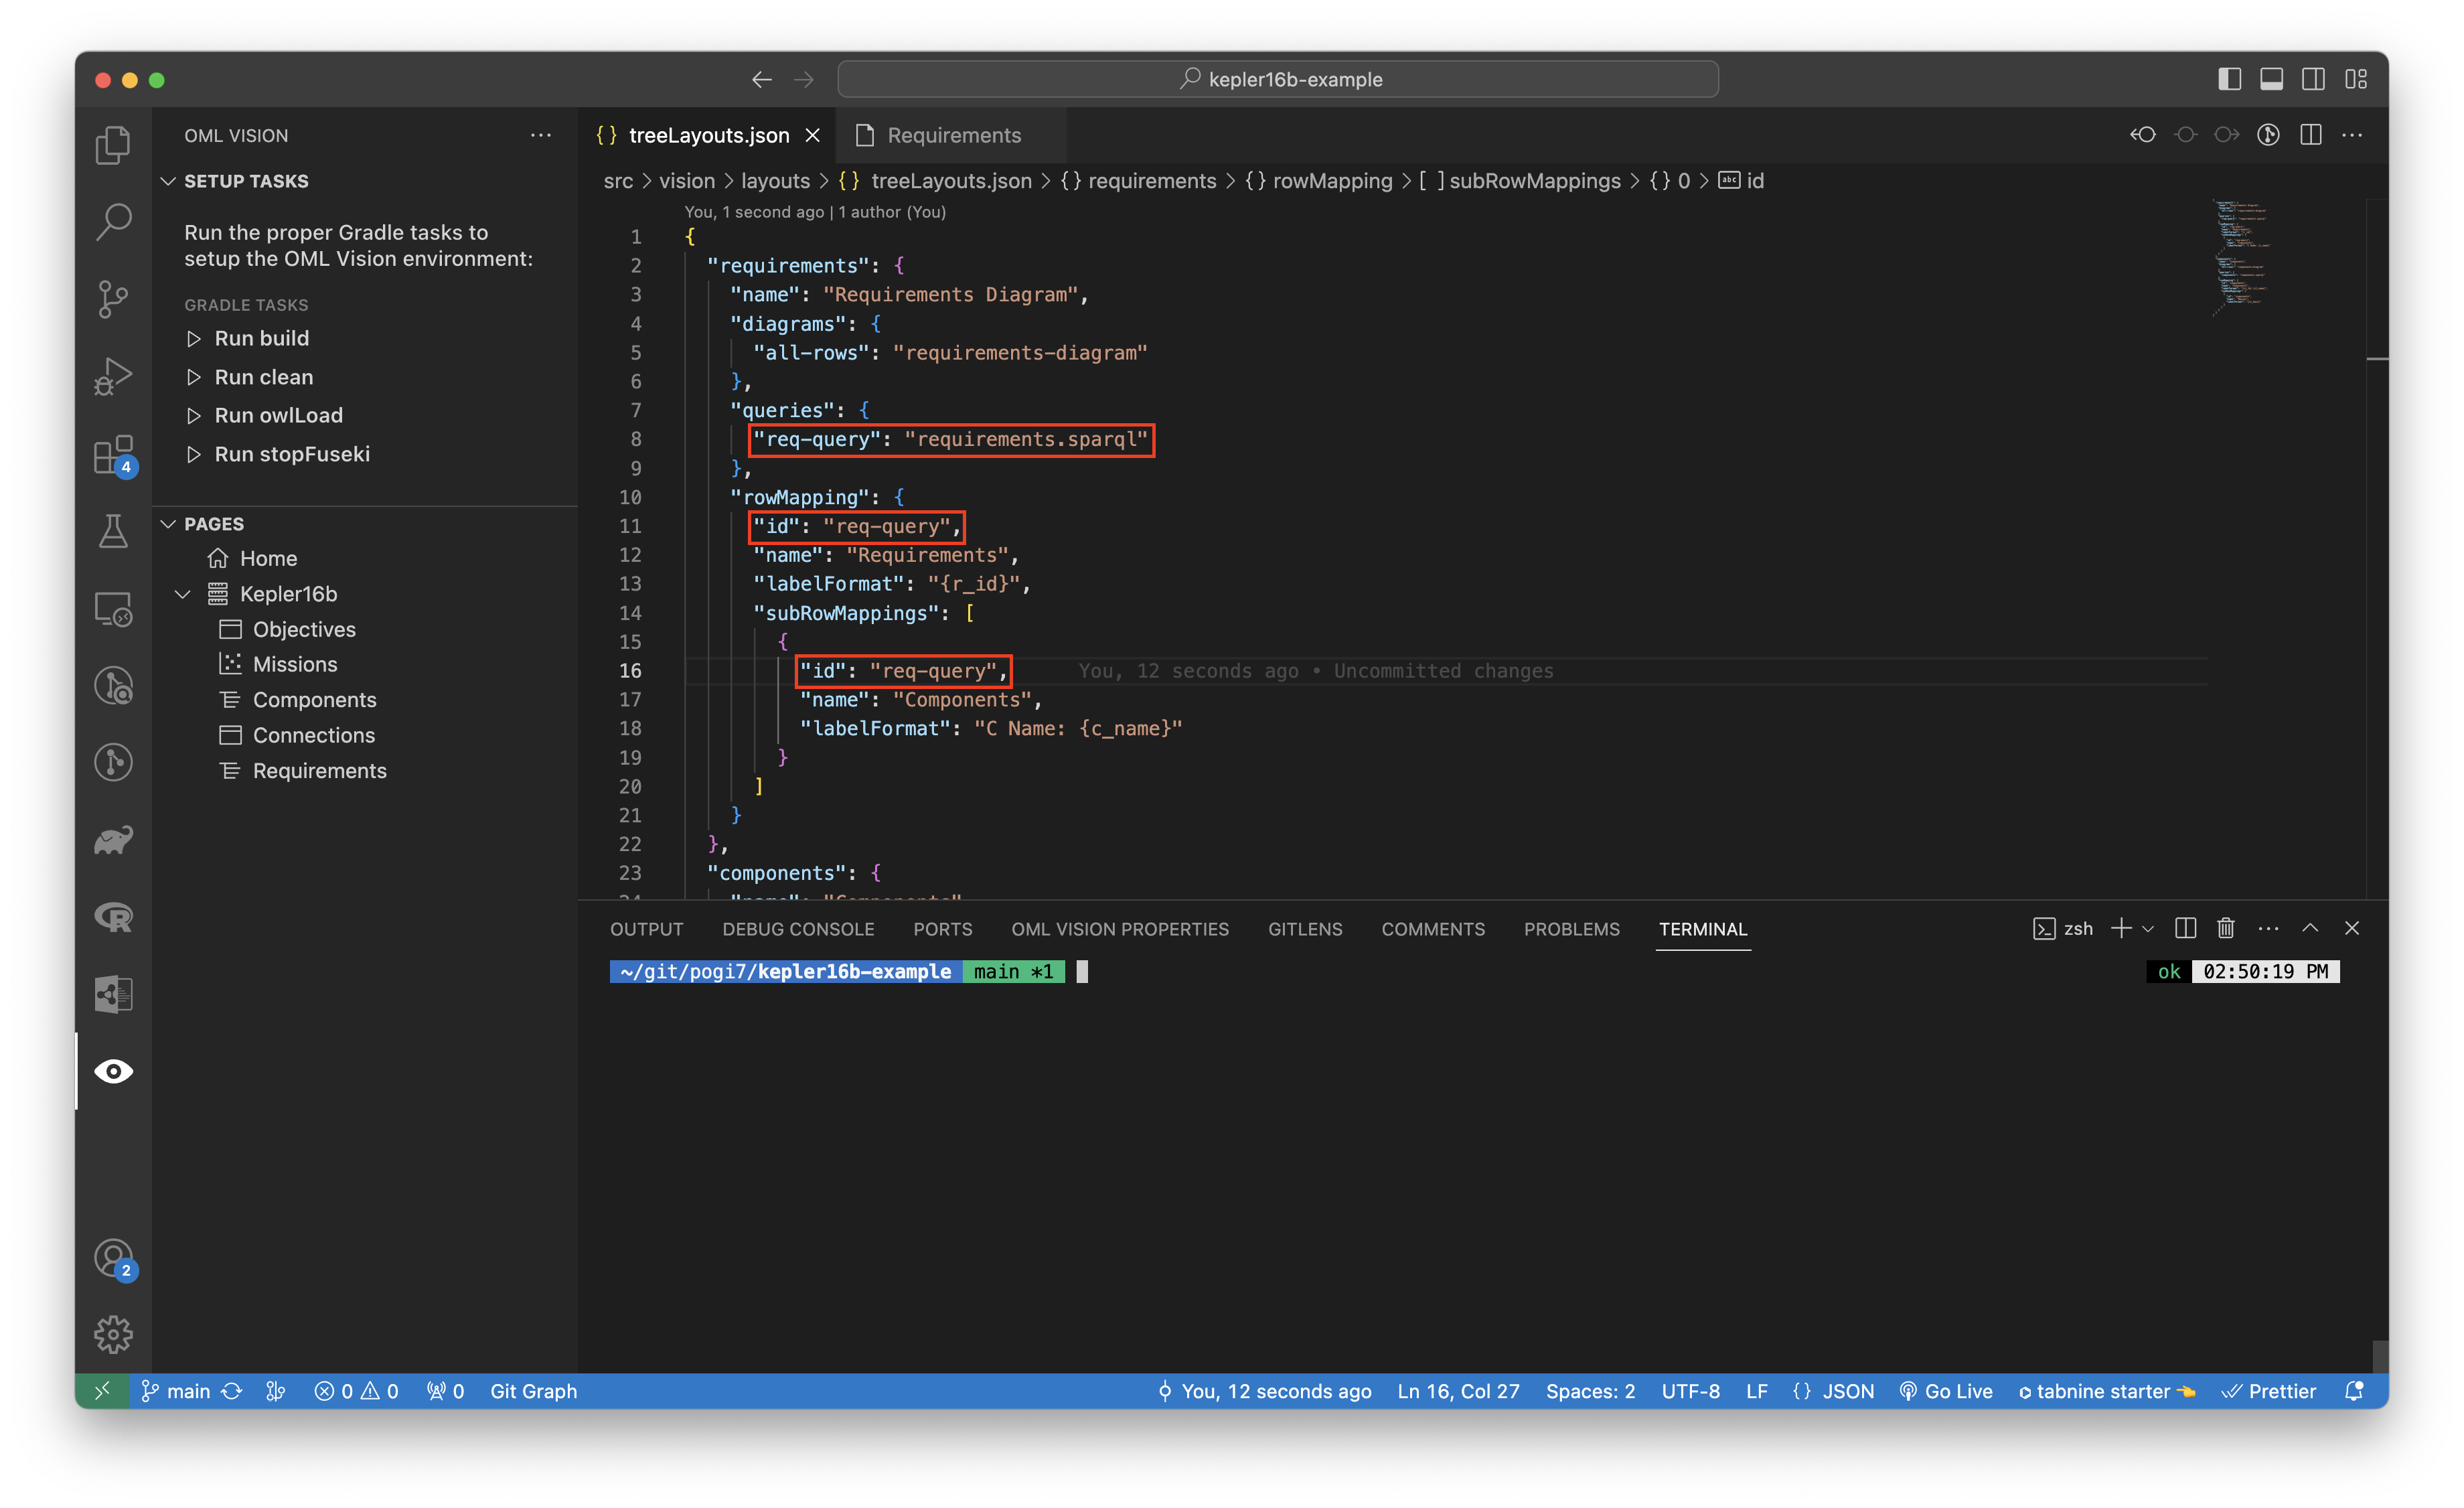The image size is (2464, 1508).
Task: Click the Run clean play icon
Action: tap(194, 377)
